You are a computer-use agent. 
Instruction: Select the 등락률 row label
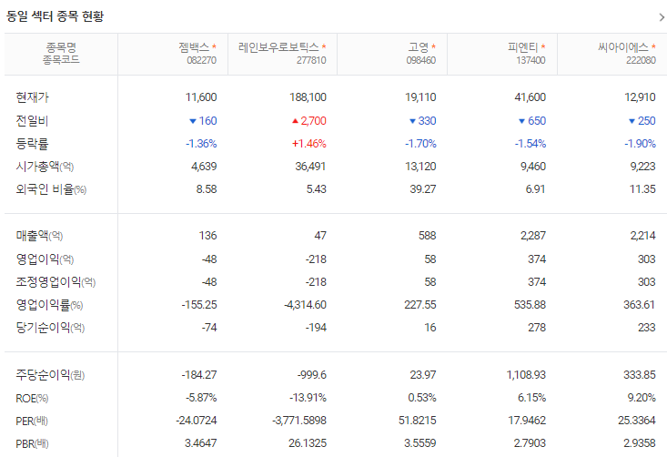pos(33,144)
